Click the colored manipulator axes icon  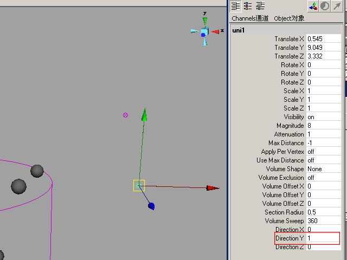(x=313, y=6)
